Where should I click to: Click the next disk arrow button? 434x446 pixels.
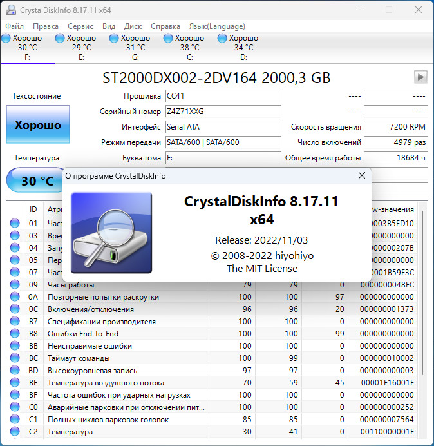(420, 77)
